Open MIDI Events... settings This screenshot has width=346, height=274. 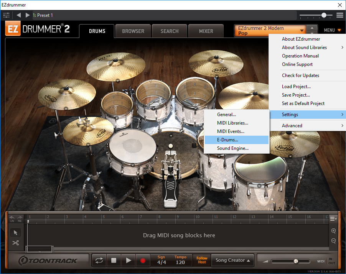(237, 131)
